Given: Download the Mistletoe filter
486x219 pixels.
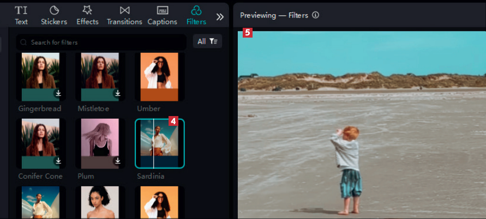Looking at the screenshot, I should tap(117, 94).
